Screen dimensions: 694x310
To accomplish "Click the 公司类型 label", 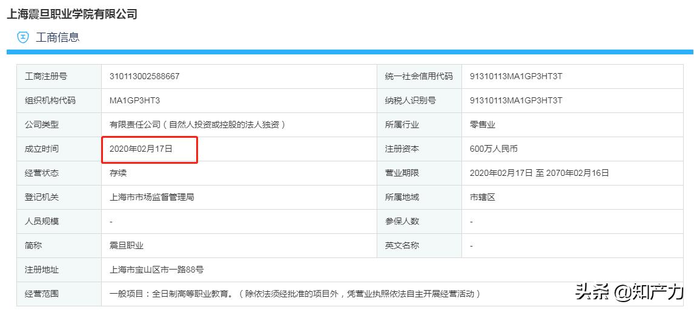I will [x=42, y=125].
